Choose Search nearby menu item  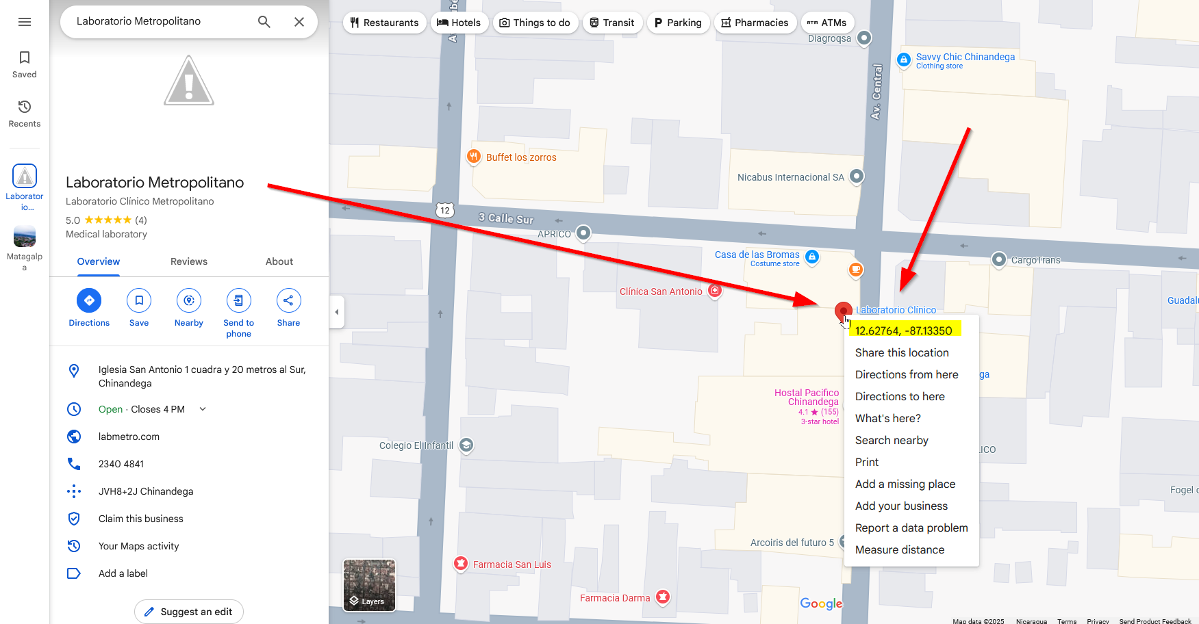pos(892,440)
